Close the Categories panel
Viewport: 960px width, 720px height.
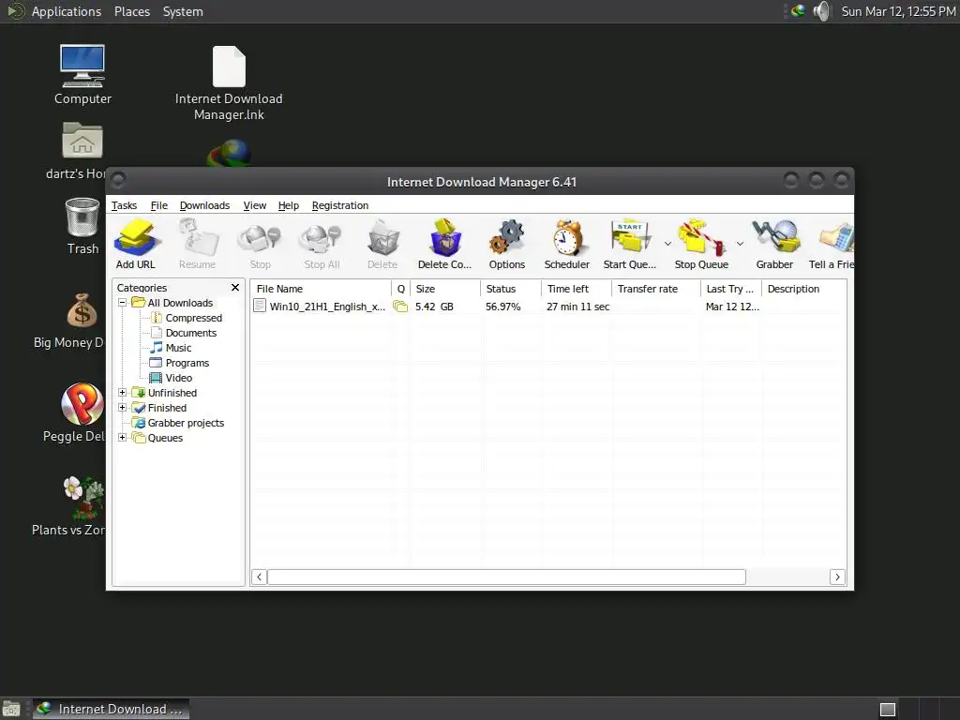[x=235, y=287]
